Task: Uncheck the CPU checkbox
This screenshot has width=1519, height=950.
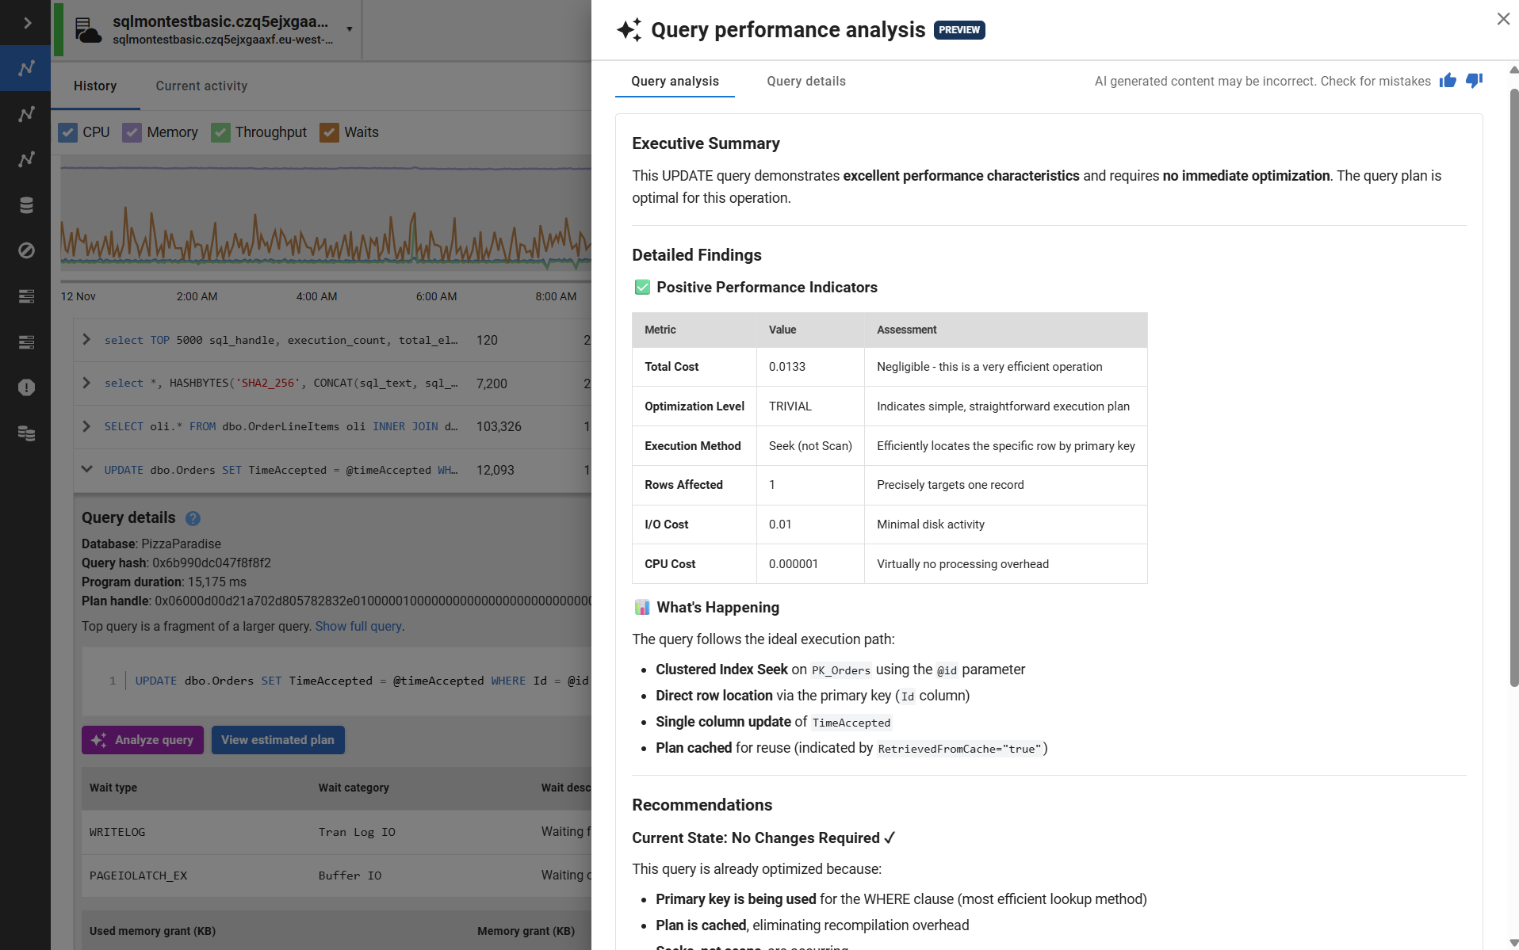Action: pyautogui.click(x=68, y=132)
